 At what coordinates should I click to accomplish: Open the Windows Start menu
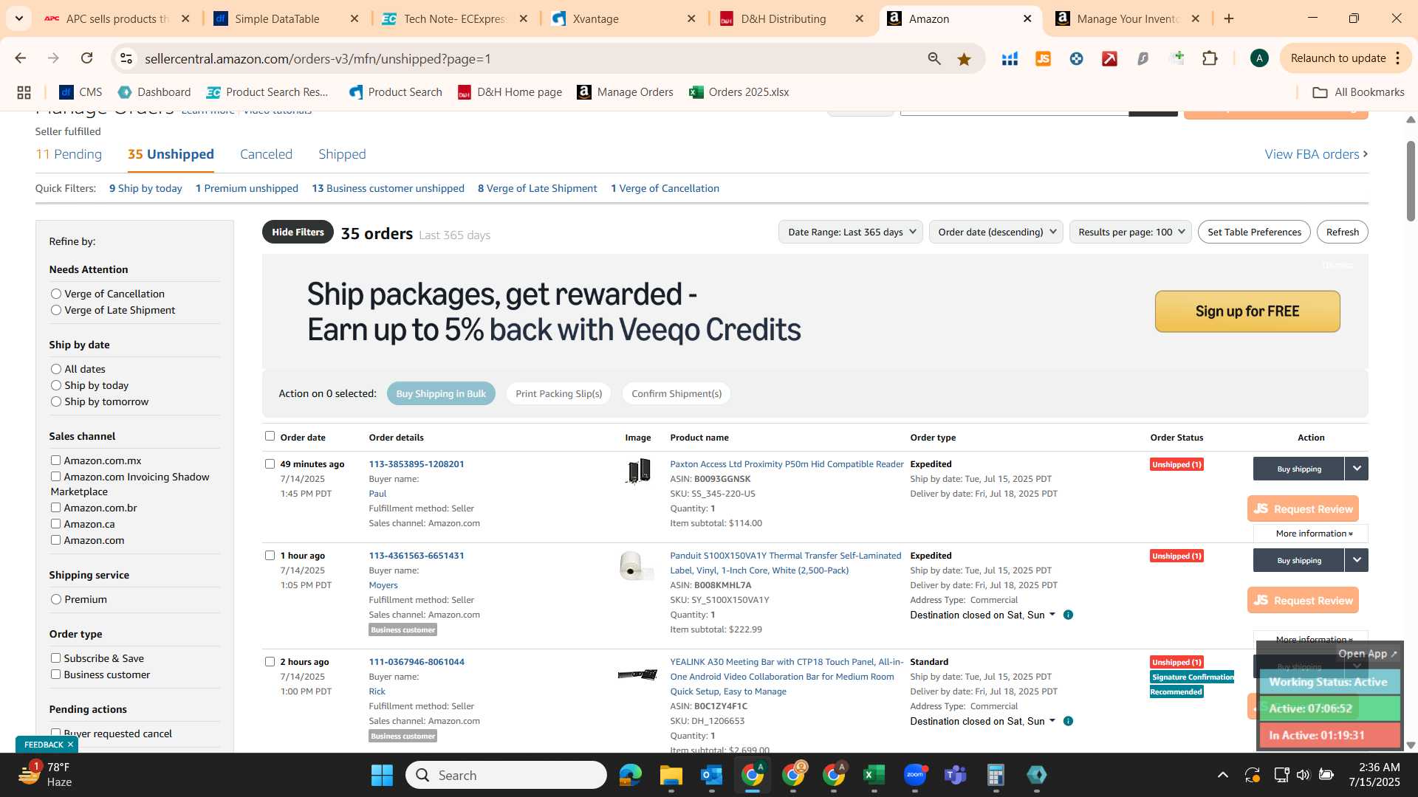tap(382, 775)
